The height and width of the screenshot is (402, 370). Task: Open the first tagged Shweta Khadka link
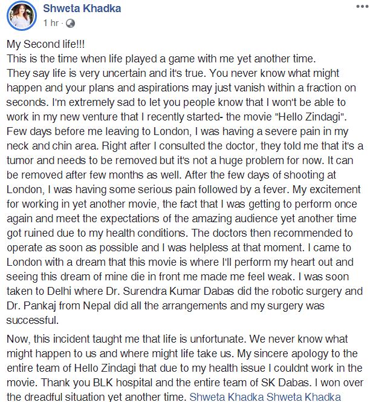[227, 397]
